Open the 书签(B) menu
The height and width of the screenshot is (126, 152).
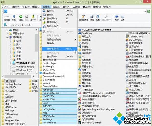[x=26, y=7]
